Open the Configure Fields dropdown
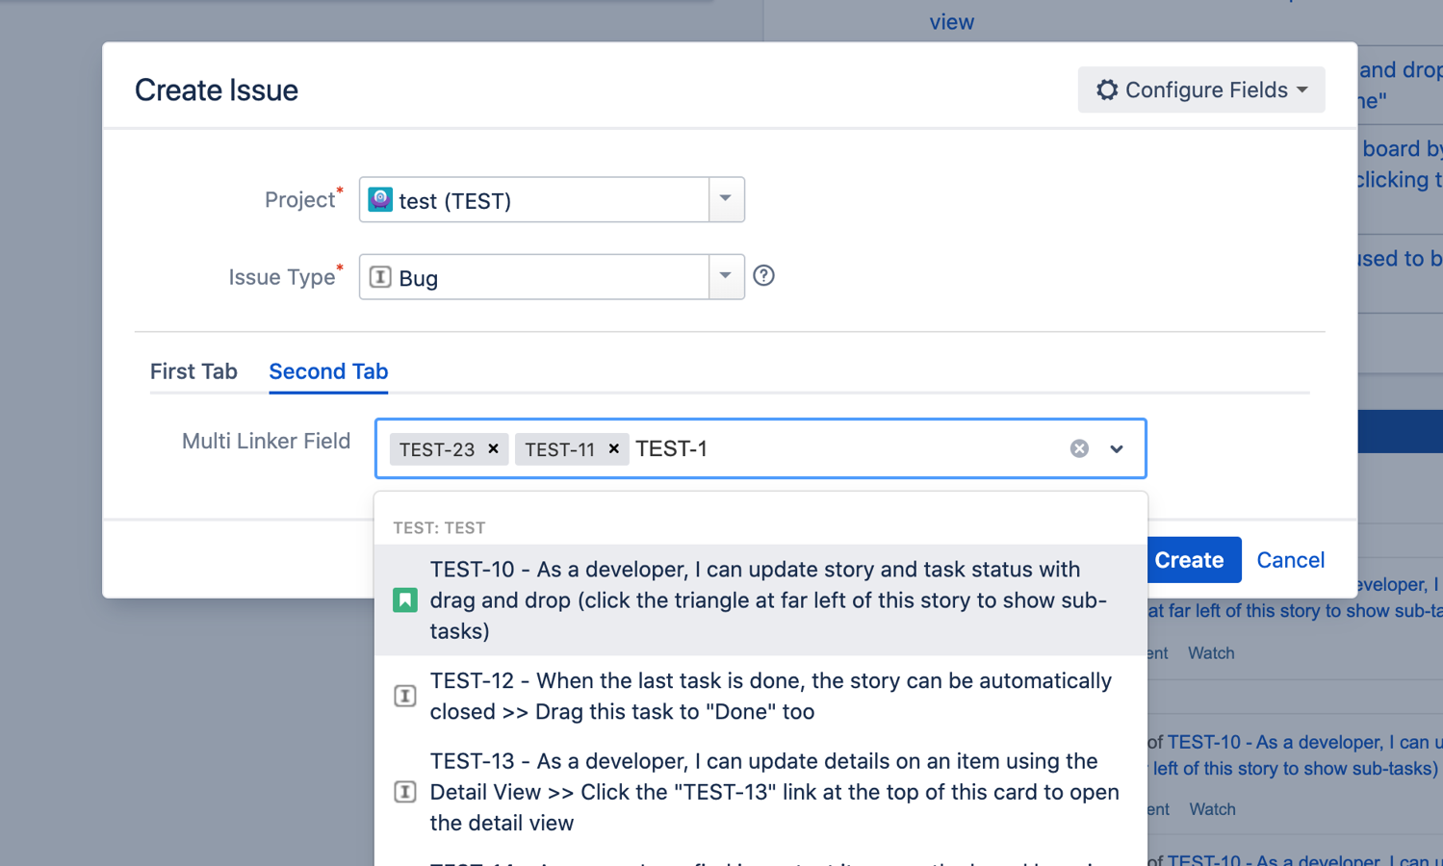 click(1201, 89)
